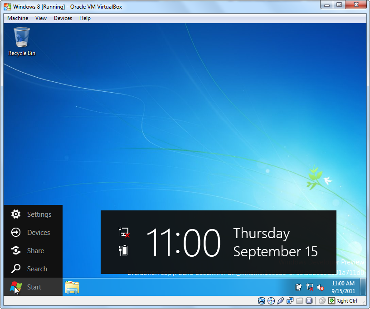Click the virtualization features chip icon
This screenshot has height=309, width=370.
(309, 301)
